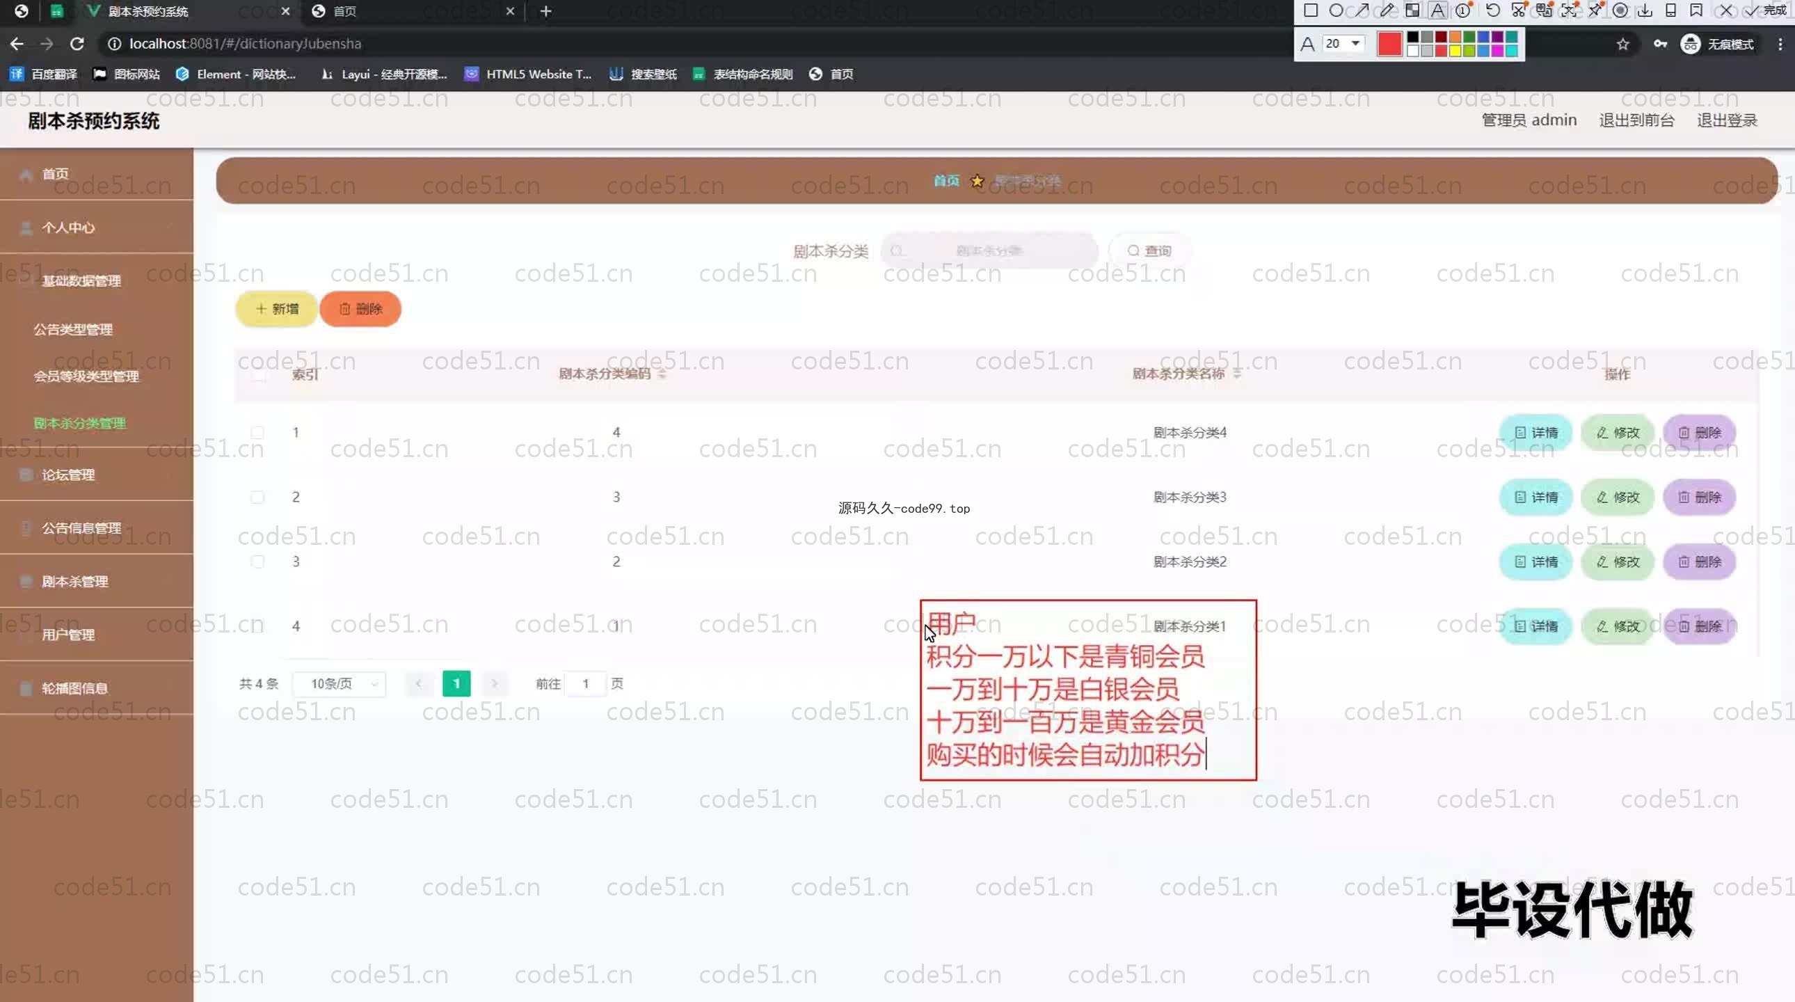
Task: Check the checkbox for row 剧本杀分类2
Action: (257, 562)
